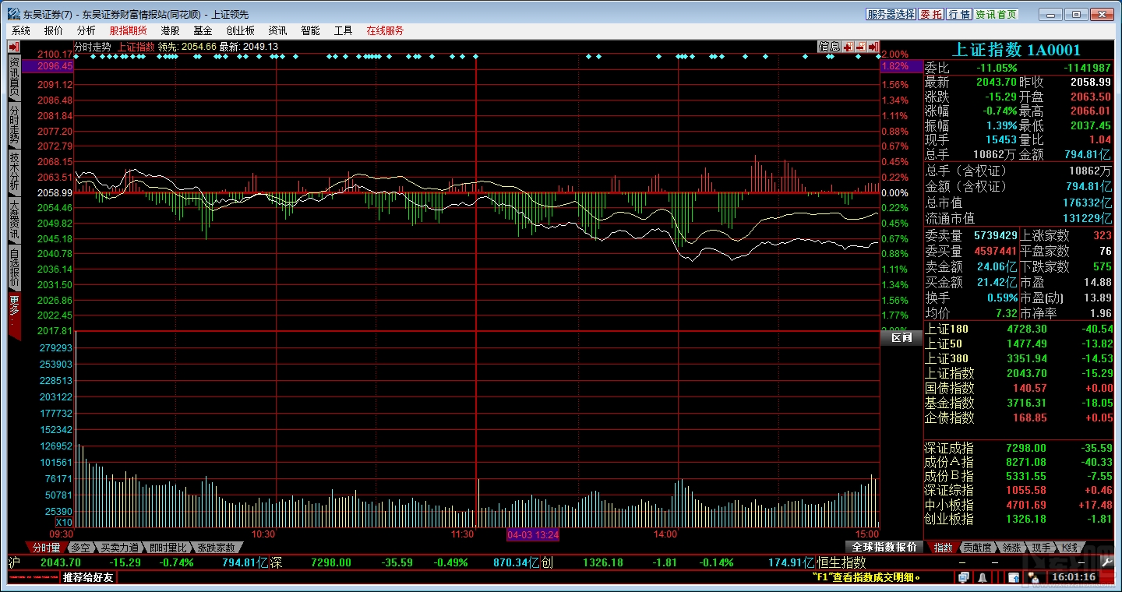
Task: Select the 技术分析 sidebar tab
Action: [14, 171]
